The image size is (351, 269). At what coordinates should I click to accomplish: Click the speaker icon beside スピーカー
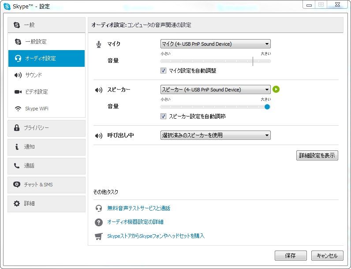pyautogui.click(x=99, y=90)
